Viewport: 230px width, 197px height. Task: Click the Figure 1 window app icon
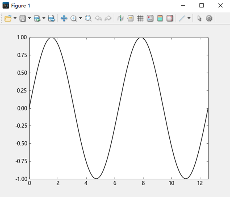6,6
